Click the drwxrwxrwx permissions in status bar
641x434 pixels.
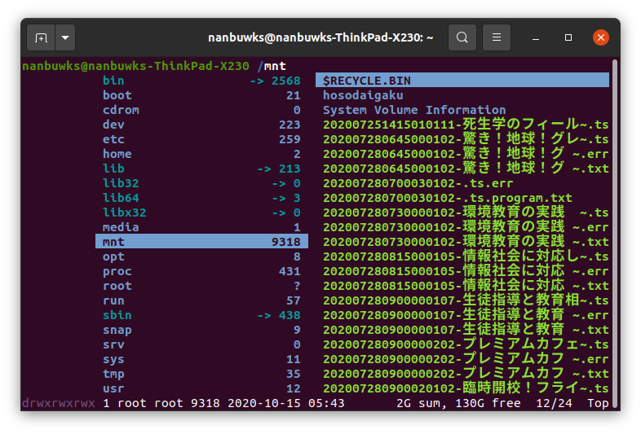(59, 403)
